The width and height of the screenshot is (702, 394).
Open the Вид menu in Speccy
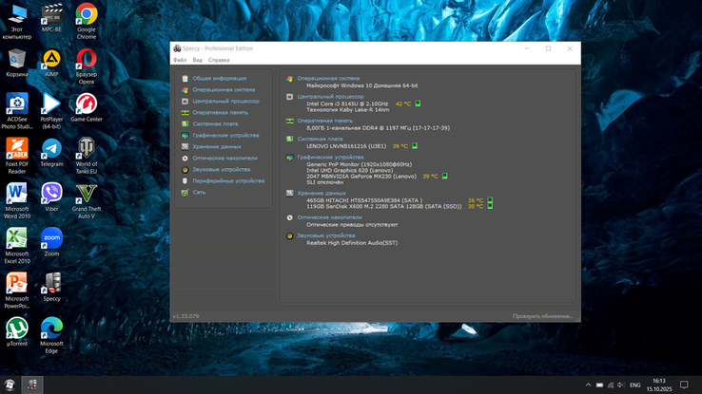(x=198, y=60)
